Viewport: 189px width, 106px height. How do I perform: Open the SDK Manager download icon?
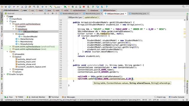tap(102, 7)
